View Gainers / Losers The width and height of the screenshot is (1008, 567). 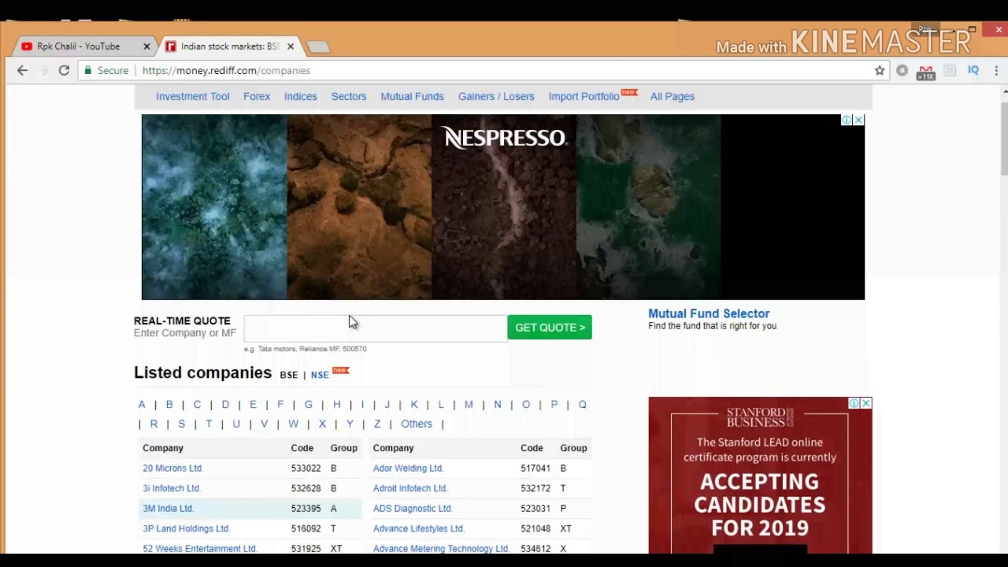pyautogui.click(x=496, y=96)
